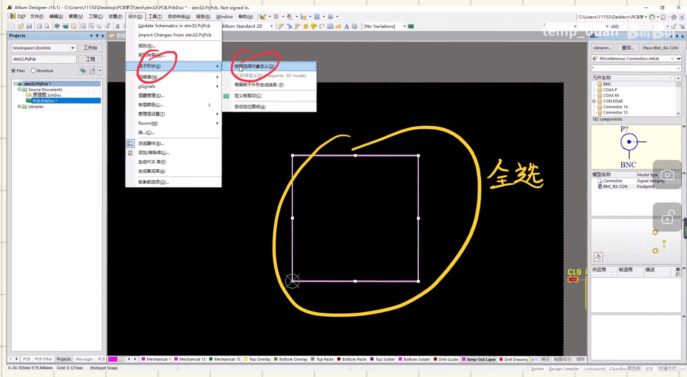Click the 工程 project button
This screenshot has height=377, width=687.
point(90,59)
